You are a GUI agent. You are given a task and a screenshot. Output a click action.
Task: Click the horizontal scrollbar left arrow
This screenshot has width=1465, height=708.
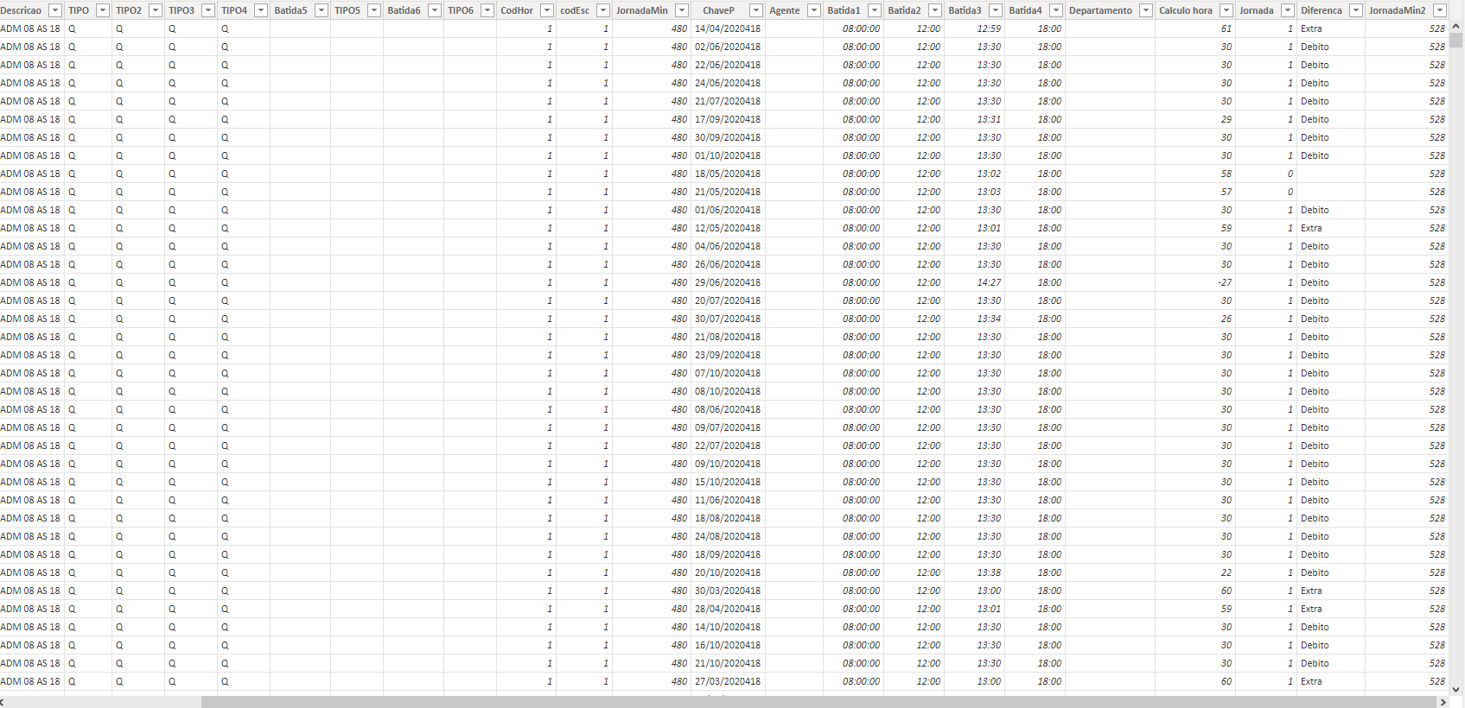coord(3,702)
